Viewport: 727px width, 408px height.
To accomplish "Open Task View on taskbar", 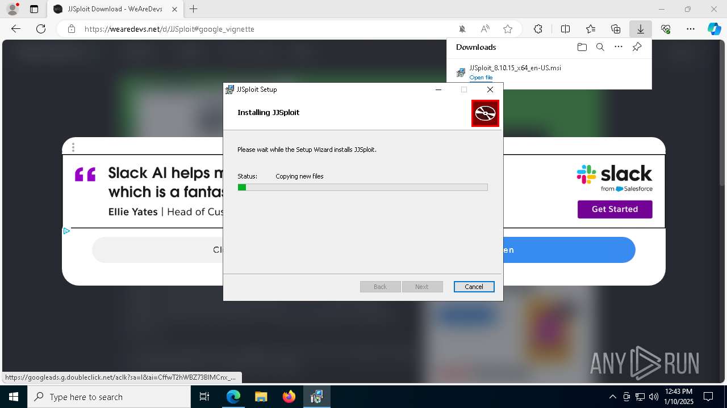I will click(x=204, y=397).
